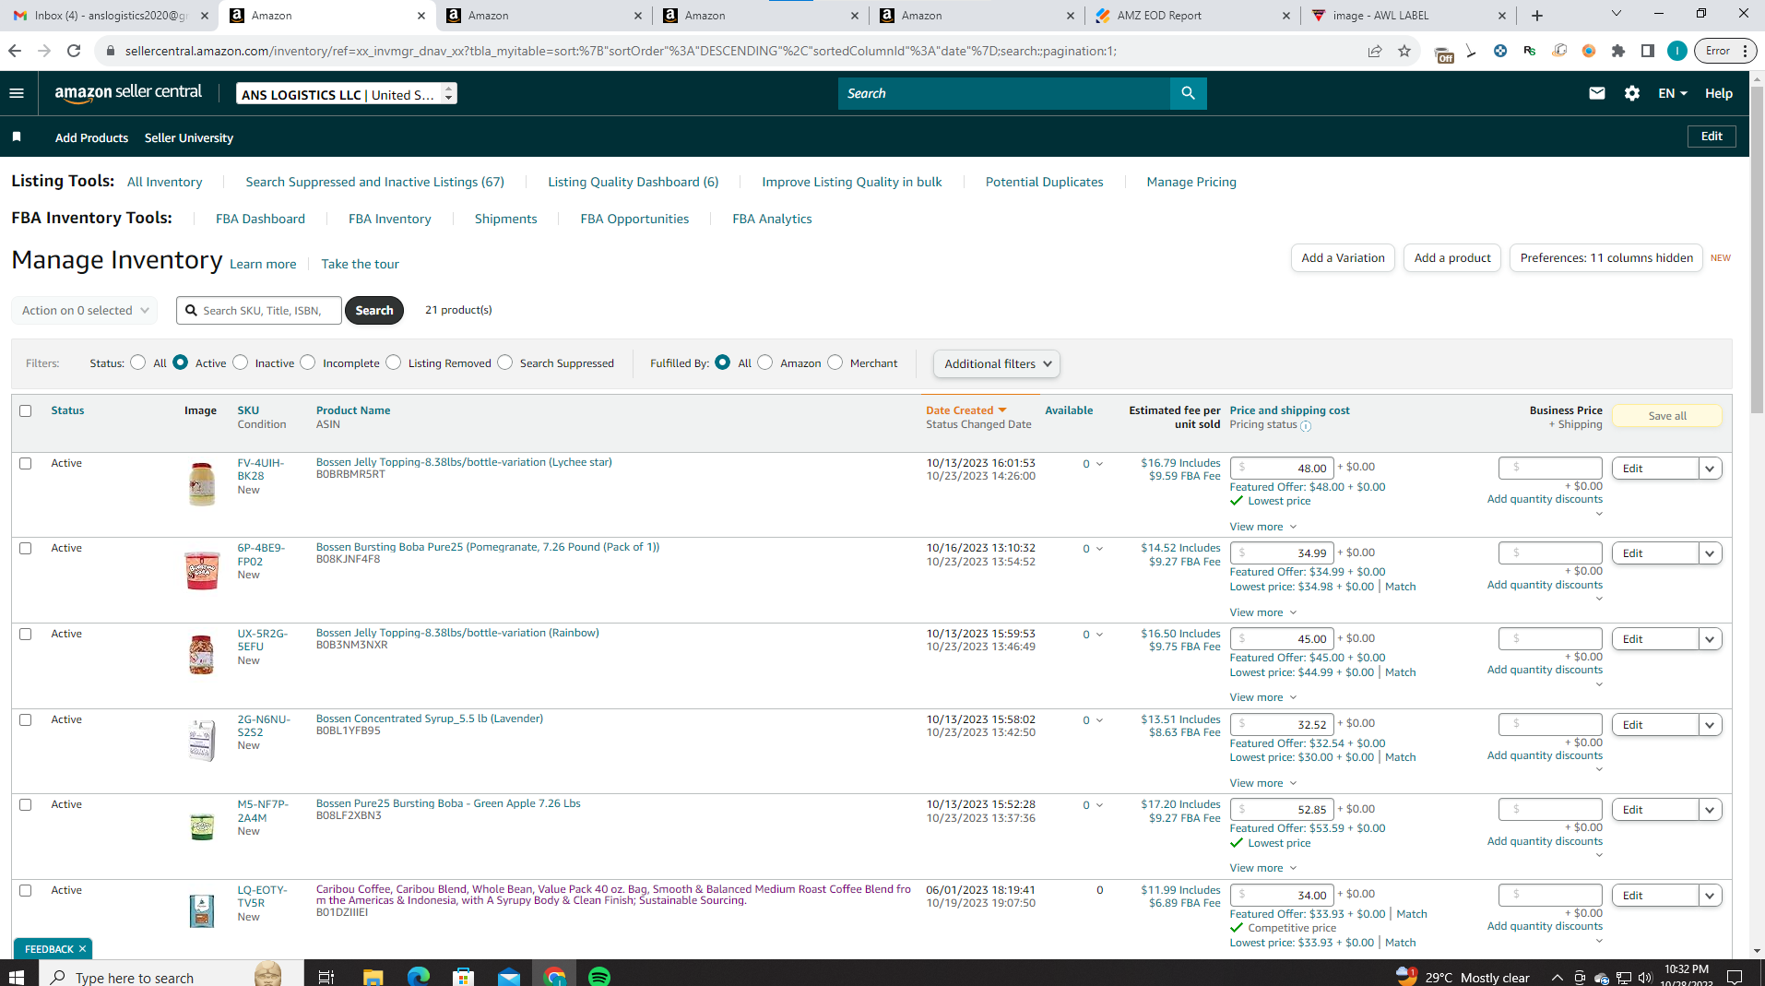Select Fulfilled By Amazon radio button

coord(765,362)
